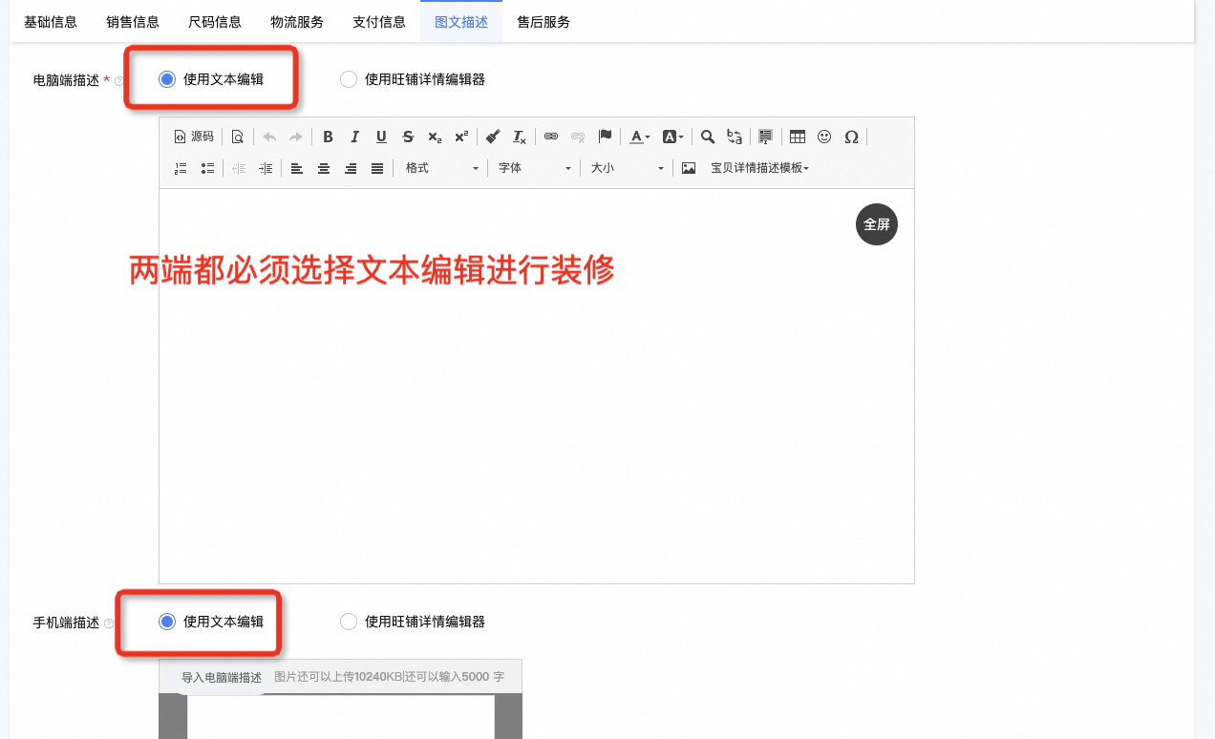The image size is (1215, 739).
Task: Open the 格式 format dropdown
Action: pyautogui.click(x=440, y=168)
